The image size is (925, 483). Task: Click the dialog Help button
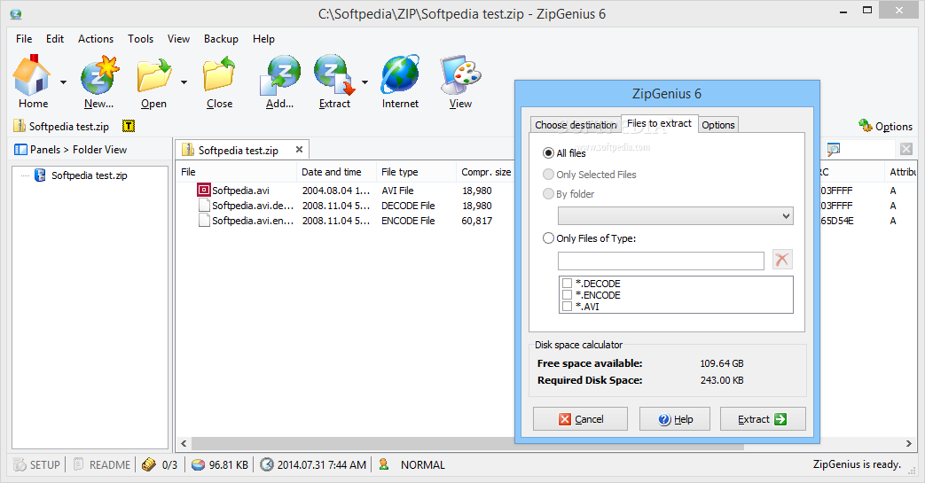[675, 418]
